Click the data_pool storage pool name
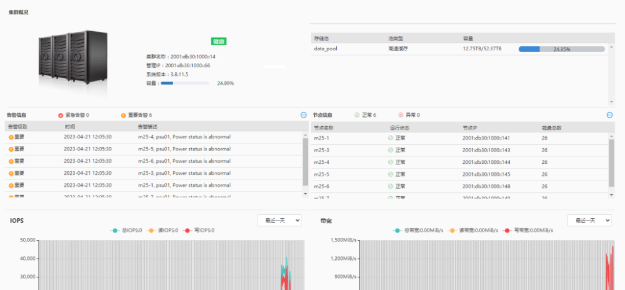 [x=325, y=49]
